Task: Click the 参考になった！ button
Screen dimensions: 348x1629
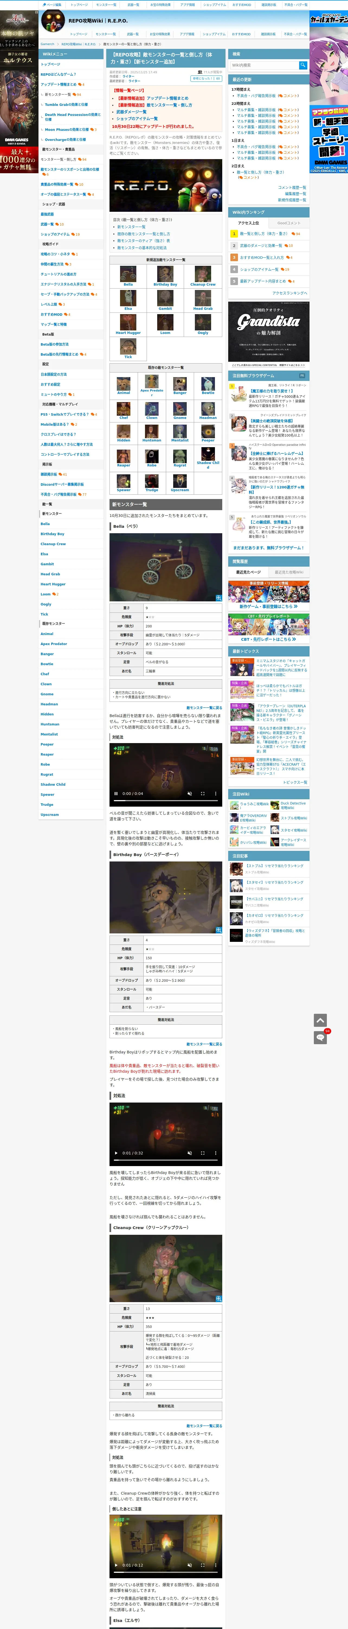Action: coord(207,78)
